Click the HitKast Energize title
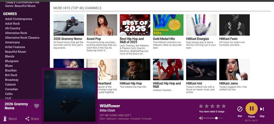This screenshot has height=124, width=274. coord(198,39)
